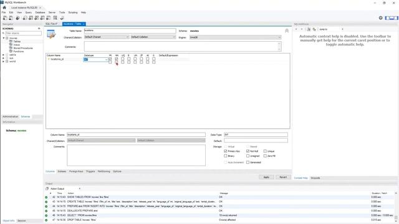This screenshot has height=224, width=399.
Task: Click the open SQL script file icon
Action: [11, 18]
